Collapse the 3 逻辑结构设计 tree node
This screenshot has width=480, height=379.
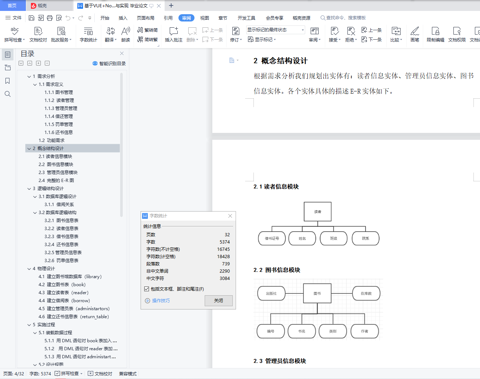point(29,189)
